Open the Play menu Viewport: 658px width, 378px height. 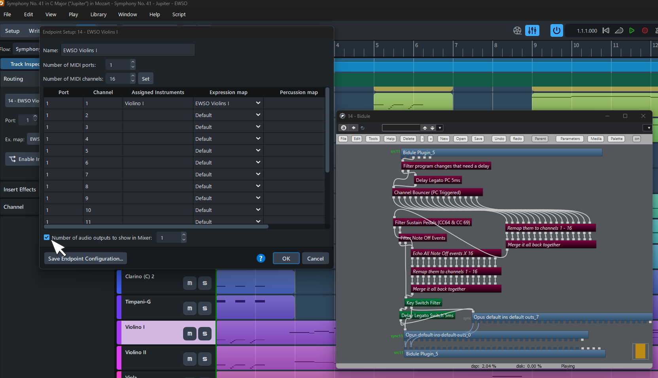[74, 14]
